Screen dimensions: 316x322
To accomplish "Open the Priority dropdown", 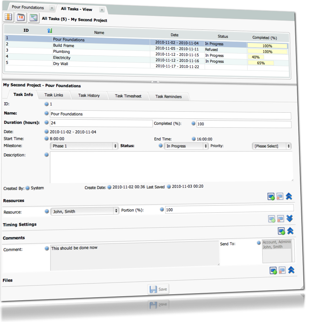I will 271,146.
